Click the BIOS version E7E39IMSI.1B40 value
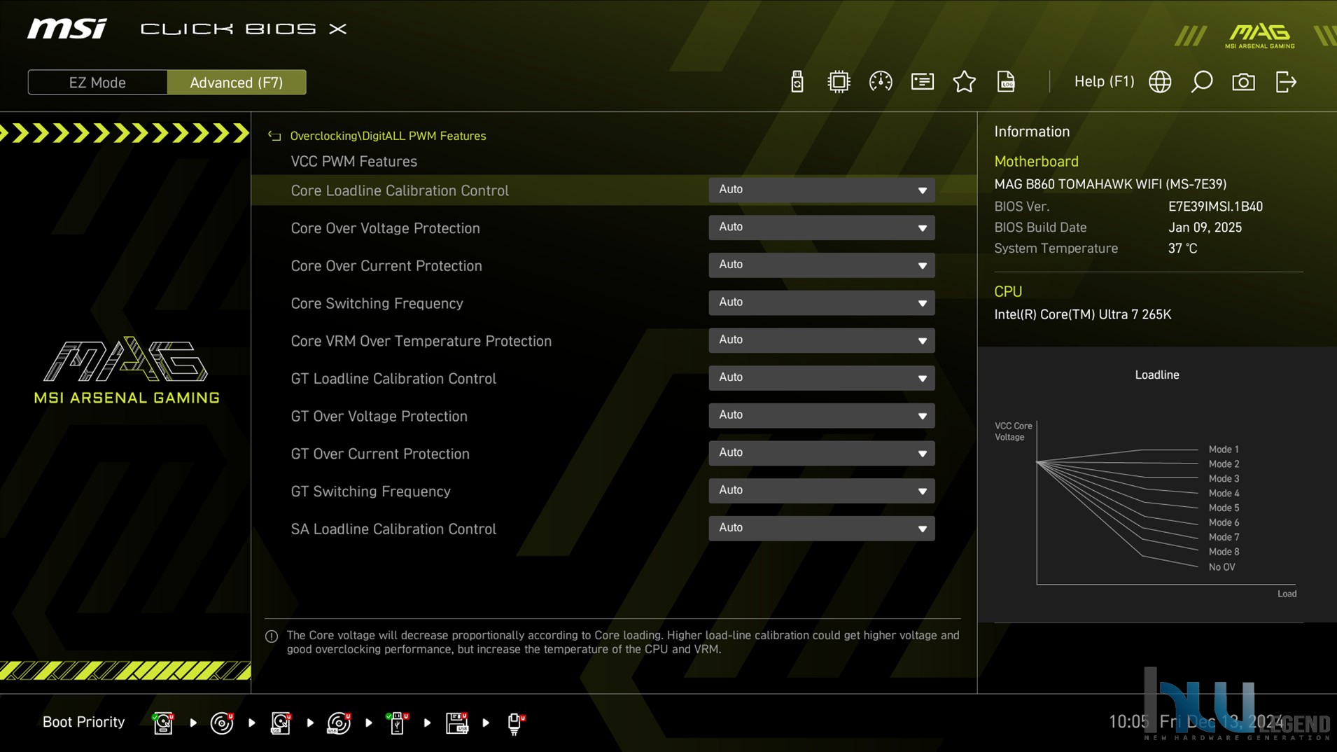1337x752 pixels. click(1215, 207)
